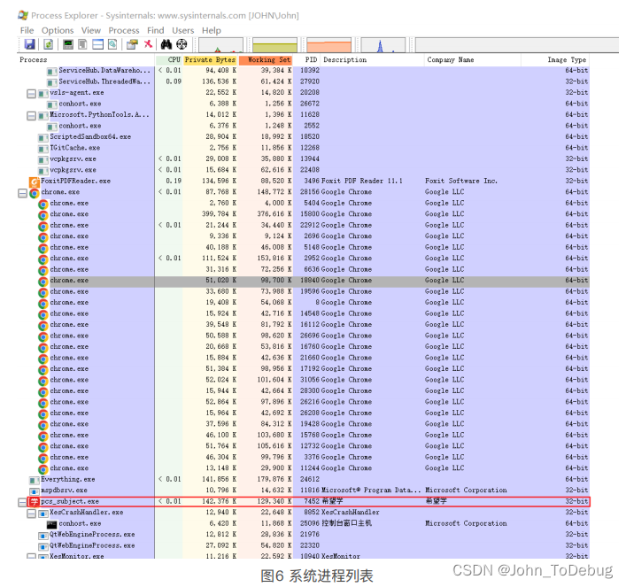Open the Process menu
This screenshot has width=626, height=587.
point(124,30)
